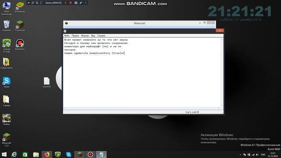
Task: Click the Notepad title bar icon
Action: point(65,31)
